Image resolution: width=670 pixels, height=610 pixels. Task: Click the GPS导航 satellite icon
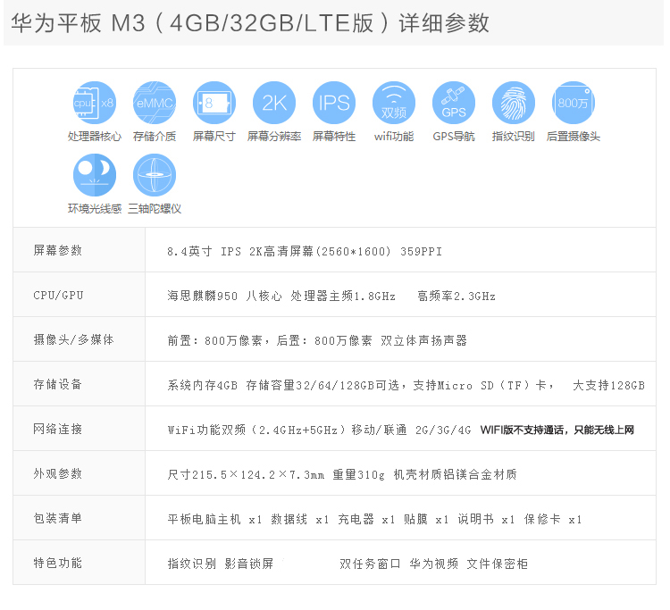click(454, 103)
